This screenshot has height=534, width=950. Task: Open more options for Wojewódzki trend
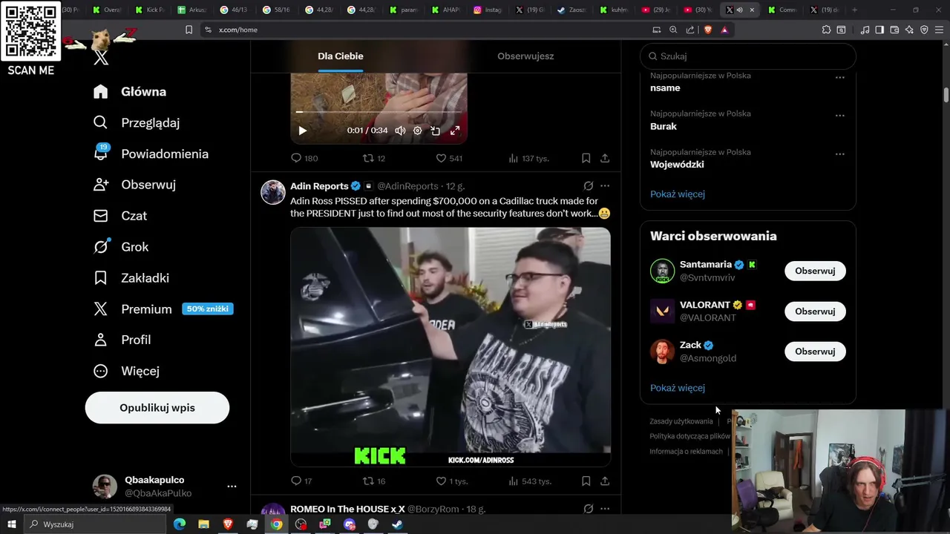point(839,154)
